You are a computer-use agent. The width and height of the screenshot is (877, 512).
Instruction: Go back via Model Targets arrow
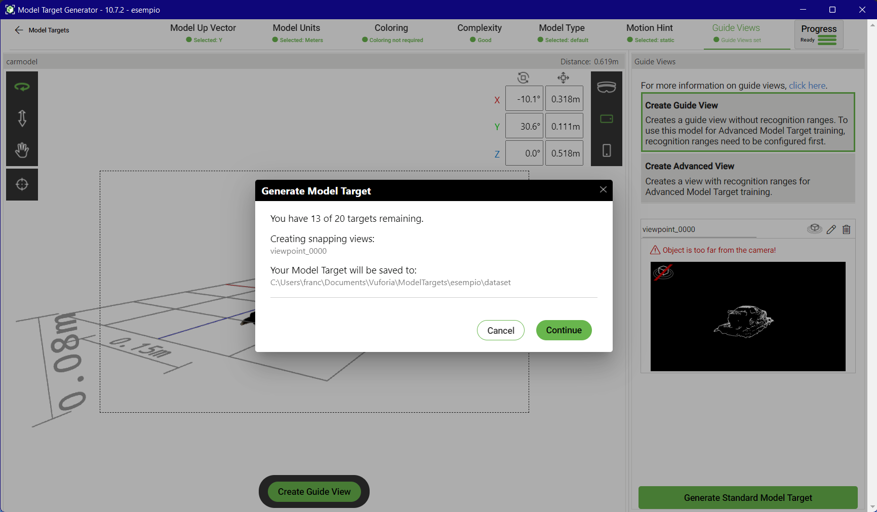[x=19, y=30]
